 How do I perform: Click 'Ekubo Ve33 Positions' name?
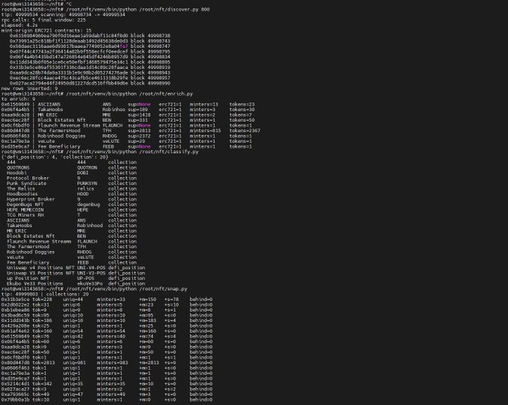coord(35,284)
